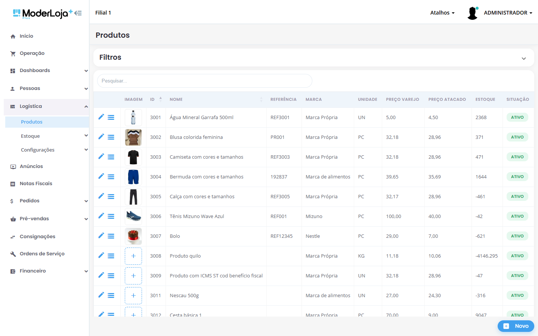Screen dimensions: 538x336
Task: Open list menu icon for Bermuda row
Action: [x=111, y=177]
